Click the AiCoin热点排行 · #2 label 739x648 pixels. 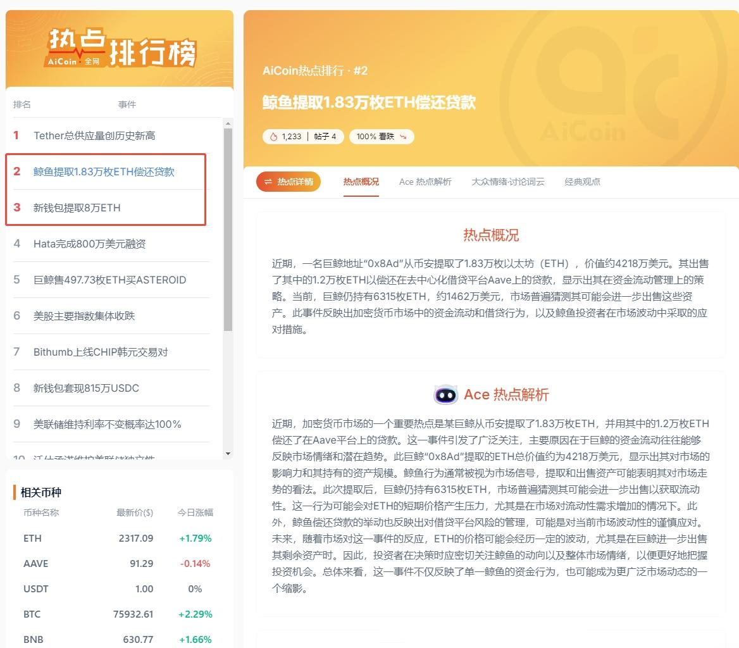315,71
